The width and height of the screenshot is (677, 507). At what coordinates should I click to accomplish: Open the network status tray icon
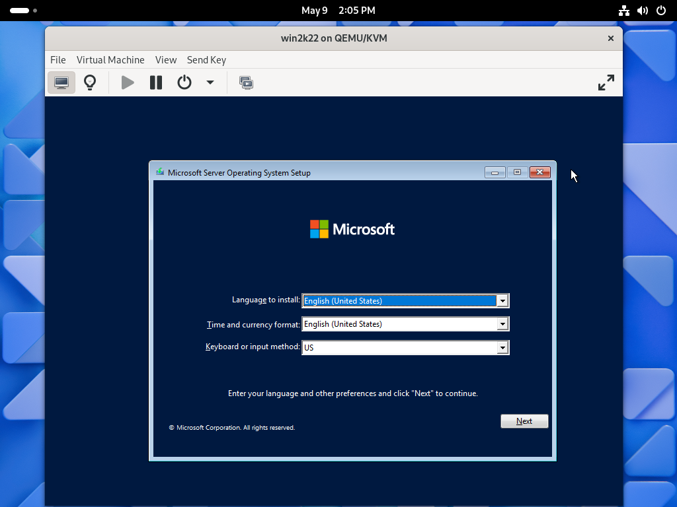click(624, 11)
